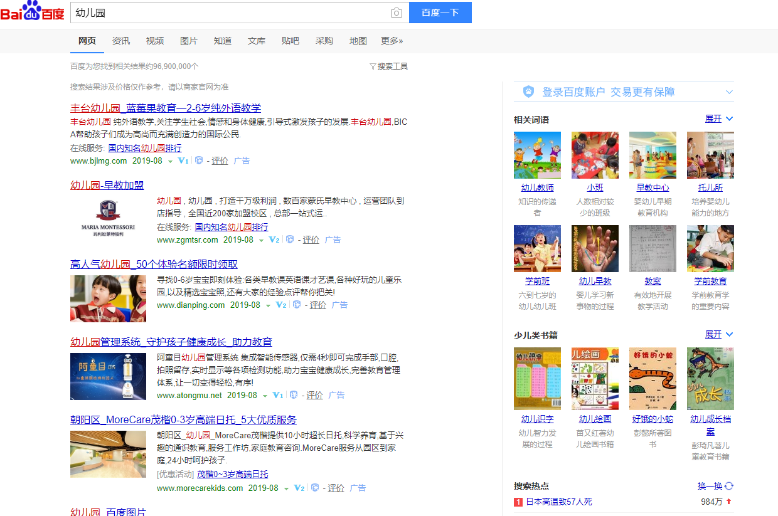The image size is (778, 516).
Task: Click the 保 guarantee icon for www.bjlmg.com
Action: (x=199, y=161)
